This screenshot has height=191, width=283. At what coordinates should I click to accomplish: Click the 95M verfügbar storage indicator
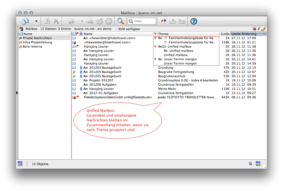pos(129,29)
